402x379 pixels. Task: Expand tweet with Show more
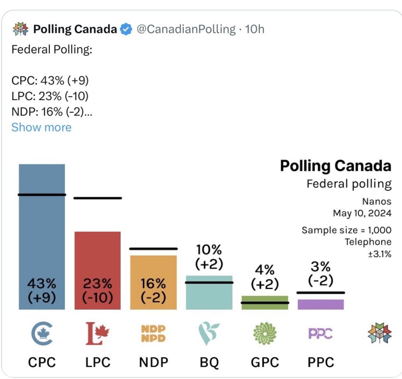pos(41,127)
